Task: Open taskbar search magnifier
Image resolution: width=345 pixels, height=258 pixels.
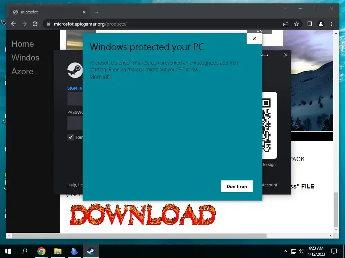Action: point(24,251)
